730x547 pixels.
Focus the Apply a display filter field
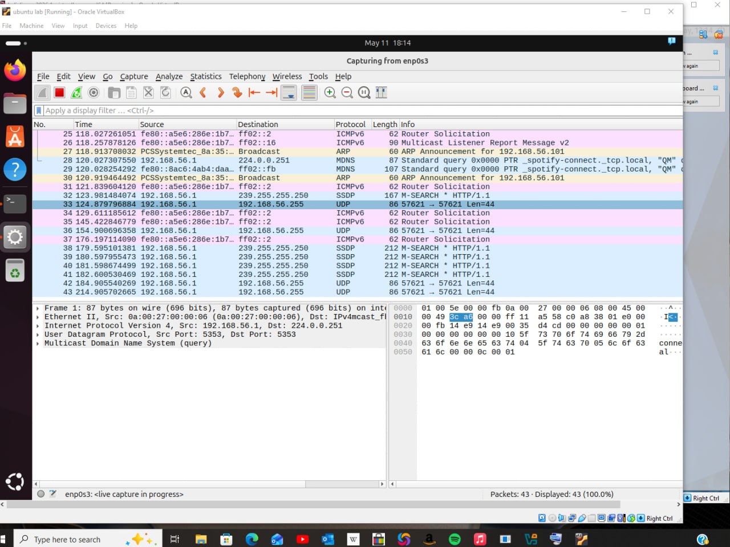point(363,111)
